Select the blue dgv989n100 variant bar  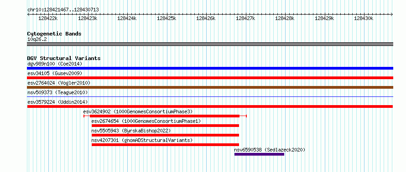pos(210,68)
